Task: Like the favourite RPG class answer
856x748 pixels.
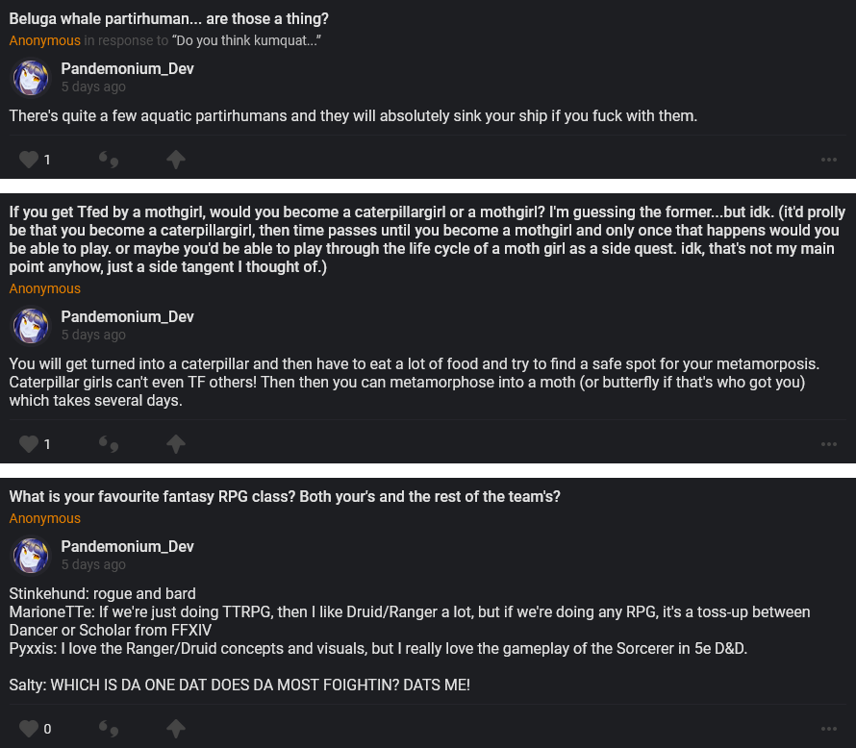Action: pos(29,728)
